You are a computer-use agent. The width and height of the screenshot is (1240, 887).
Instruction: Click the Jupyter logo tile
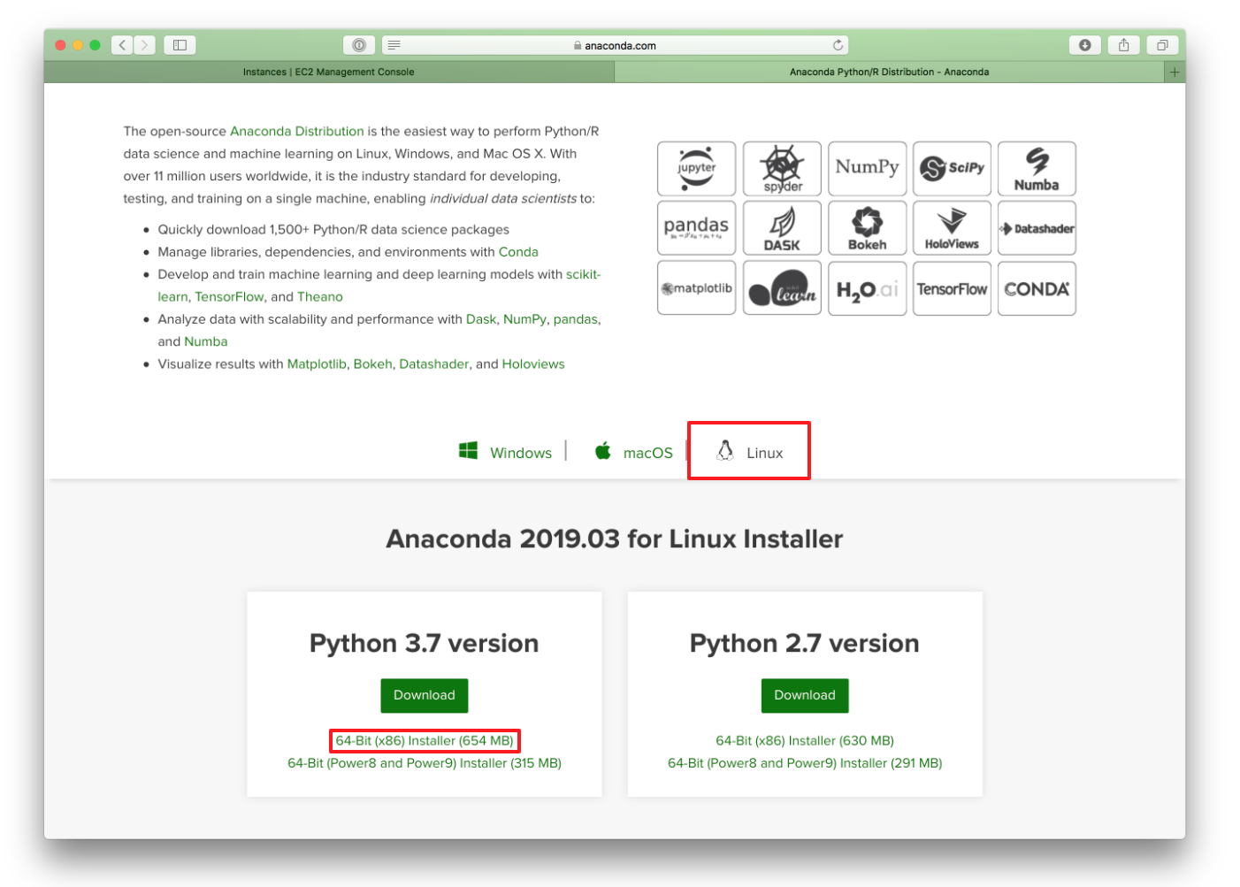point(697,168)
